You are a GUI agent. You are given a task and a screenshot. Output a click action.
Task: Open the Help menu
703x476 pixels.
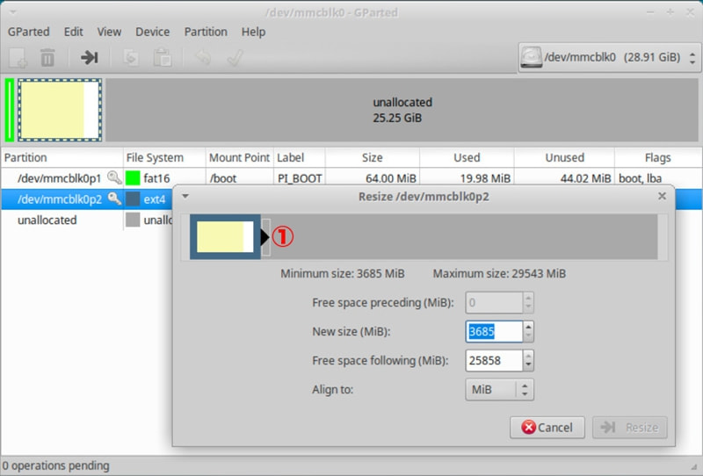tap(253, 32)
